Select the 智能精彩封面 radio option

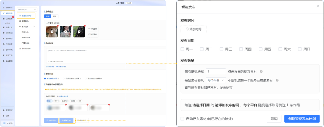45,79
